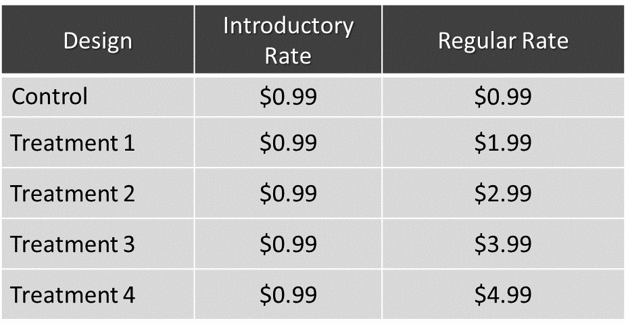
Task: Click the word "Introductory" in the header
Action: pos(288,26)
